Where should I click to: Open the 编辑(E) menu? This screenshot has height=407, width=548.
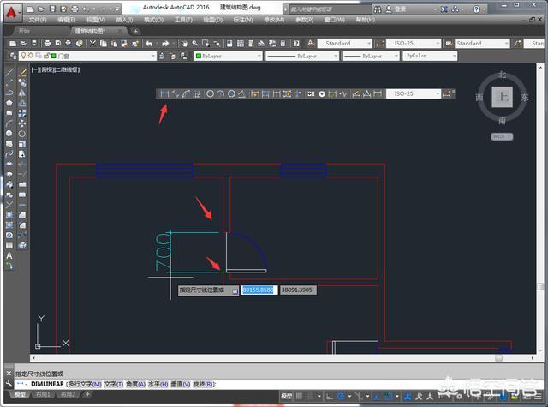coord(67,20)
